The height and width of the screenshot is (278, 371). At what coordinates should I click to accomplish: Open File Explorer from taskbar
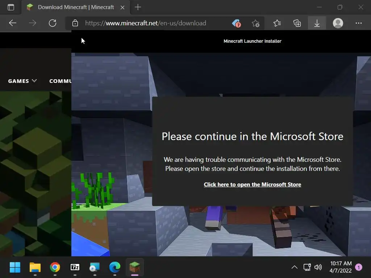click(35, 268)
